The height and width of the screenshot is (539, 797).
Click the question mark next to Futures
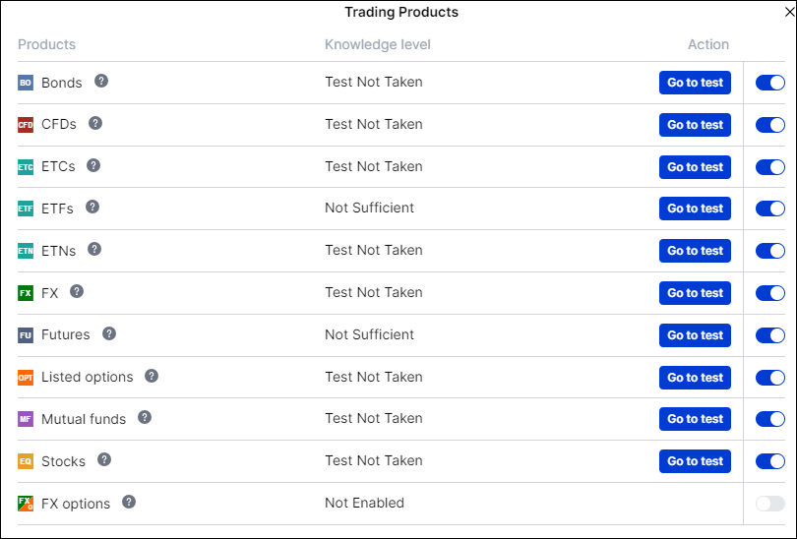point(109,334)
